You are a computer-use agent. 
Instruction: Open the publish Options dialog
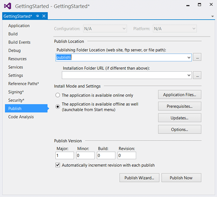click(180, 129)
